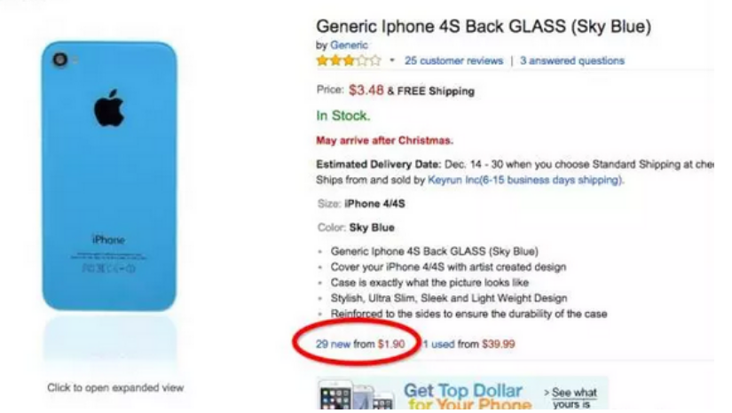The height and width of the screenshot is (413, 732).
Task: View the 3 answered questions link
Action: pos(572,60)
